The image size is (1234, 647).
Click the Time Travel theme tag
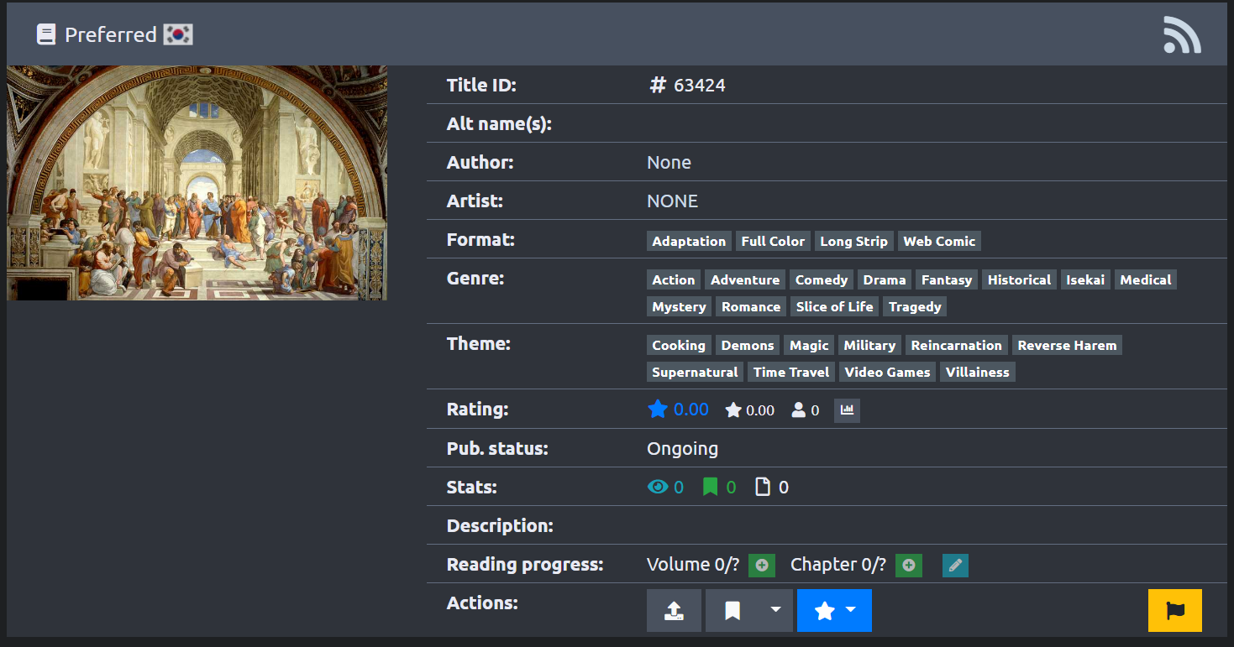[790, 373]
